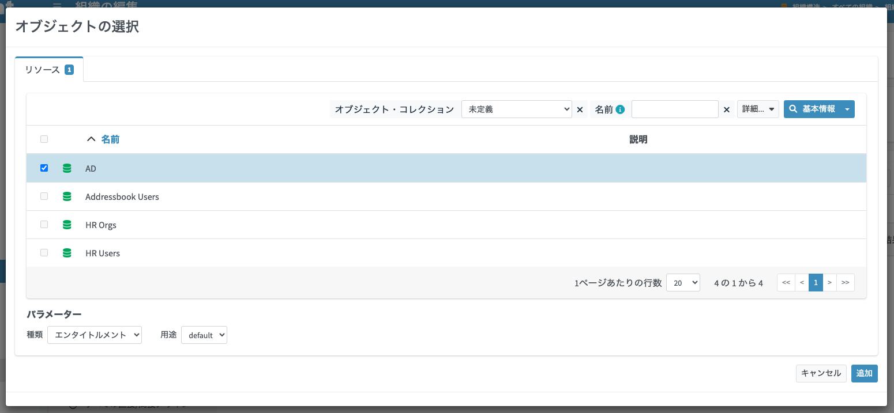Image resolution: width=894 pixels, height=413 pixels.
Task: Click the HR Users database icon
Action: (67, 253)
